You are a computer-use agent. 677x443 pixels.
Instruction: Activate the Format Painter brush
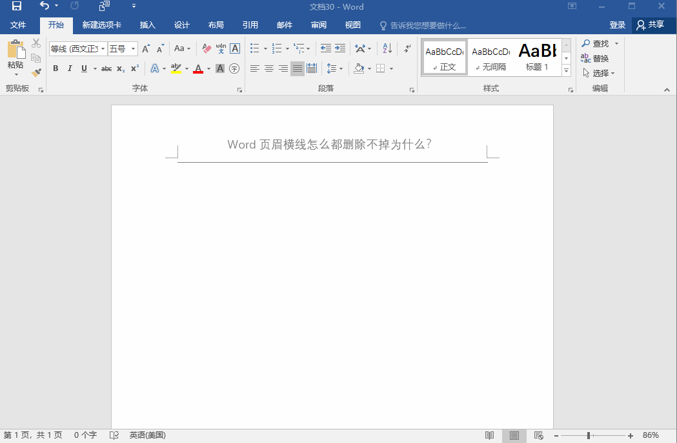pyautogui.click(x=36, y=72)
